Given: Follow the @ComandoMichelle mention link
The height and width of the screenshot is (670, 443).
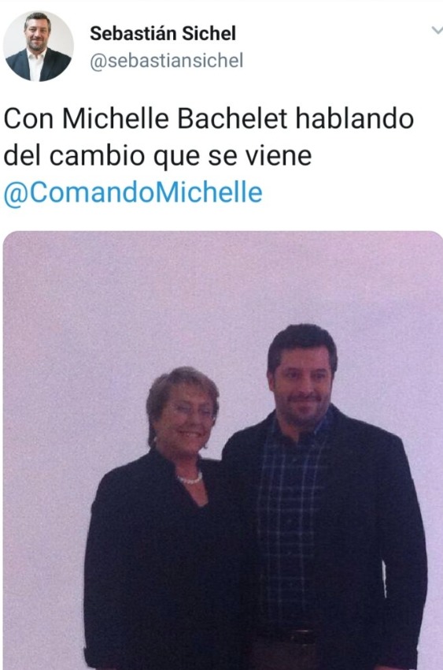Looking at the screenshot, I should click(x=133, y=192).
